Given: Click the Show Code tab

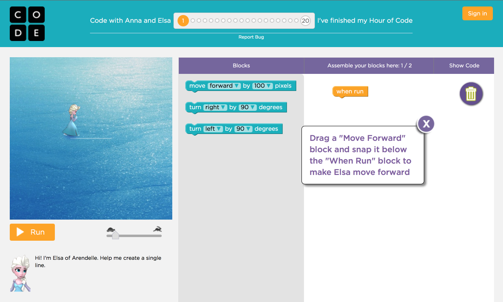Looking at the screenshot, I should [464, 65].
